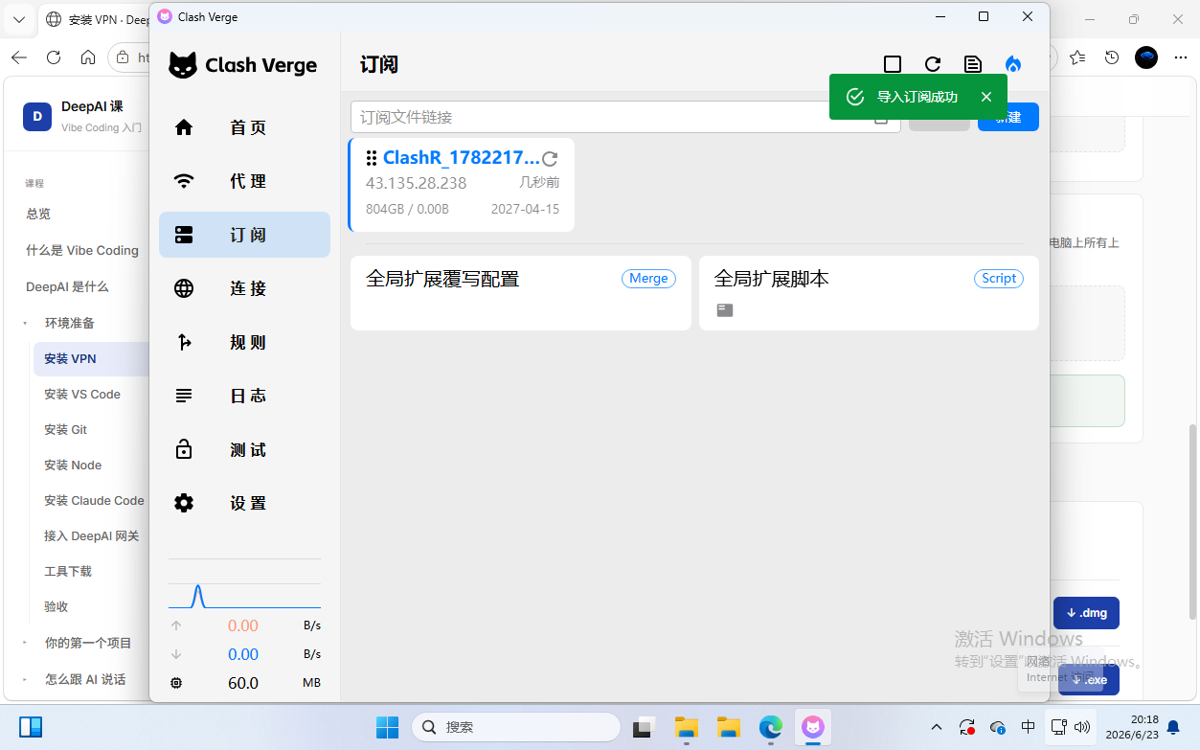Open the 首页 home page in Clash Verge
1200x750 pixels.
(x=244, y=127)
